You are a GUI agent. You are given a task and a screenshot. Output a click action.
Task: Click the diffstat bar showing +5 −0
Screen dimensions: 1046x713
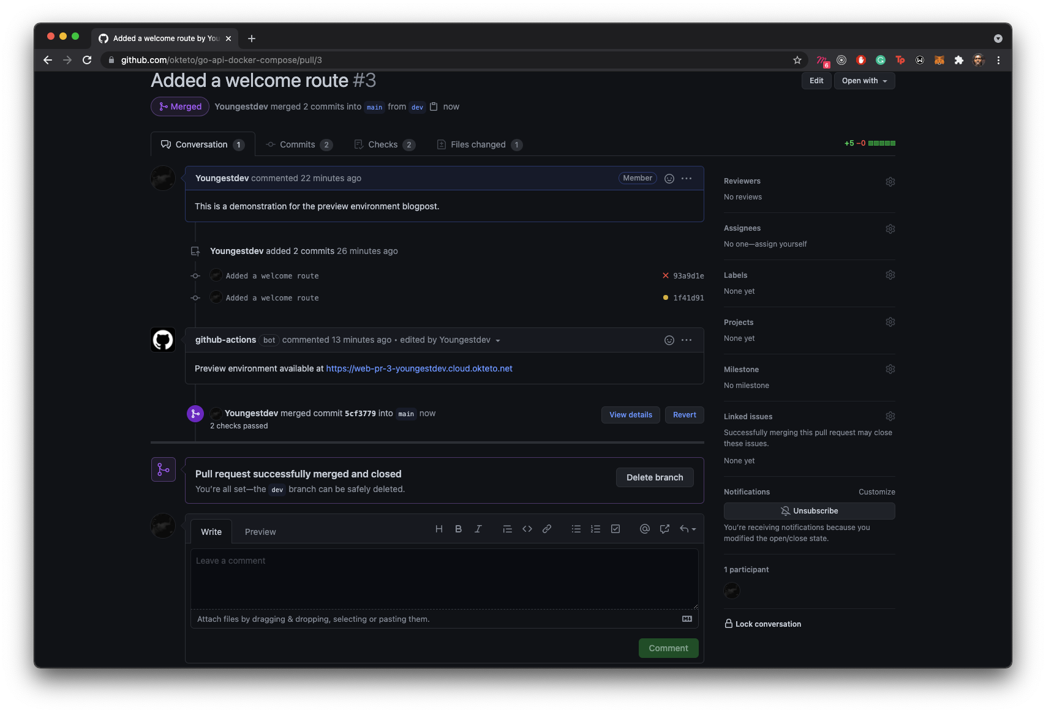point(870,143)
